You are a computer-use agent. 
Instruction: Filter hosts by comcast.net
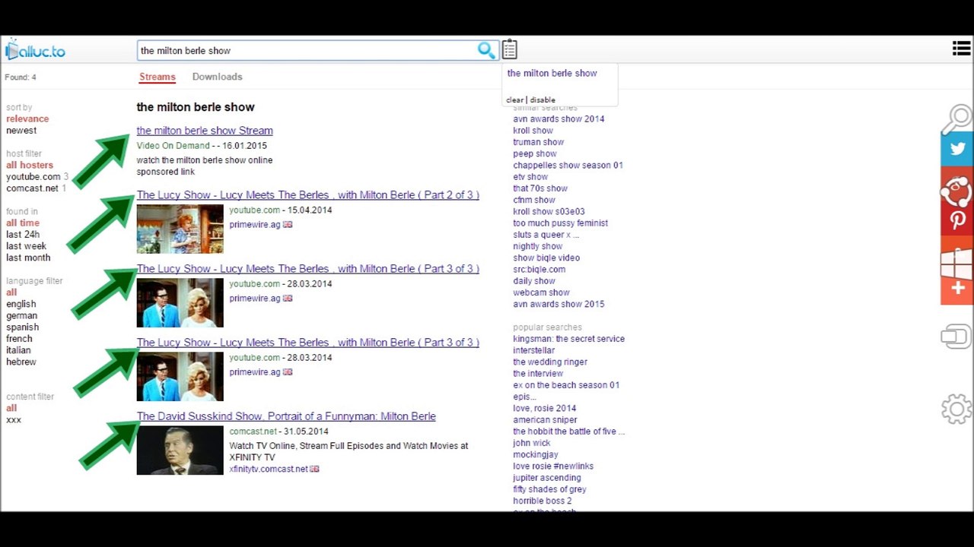coord(32,188)
